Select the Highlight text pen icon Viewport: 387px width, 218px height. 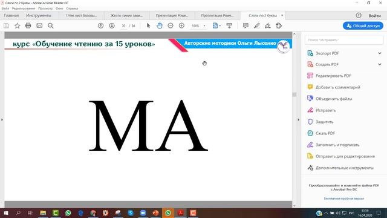point(256,25)
